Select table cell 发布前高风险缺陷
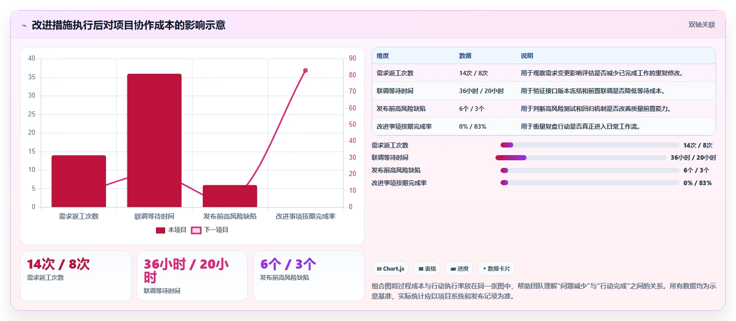The image size is (736, 321). 401,108
